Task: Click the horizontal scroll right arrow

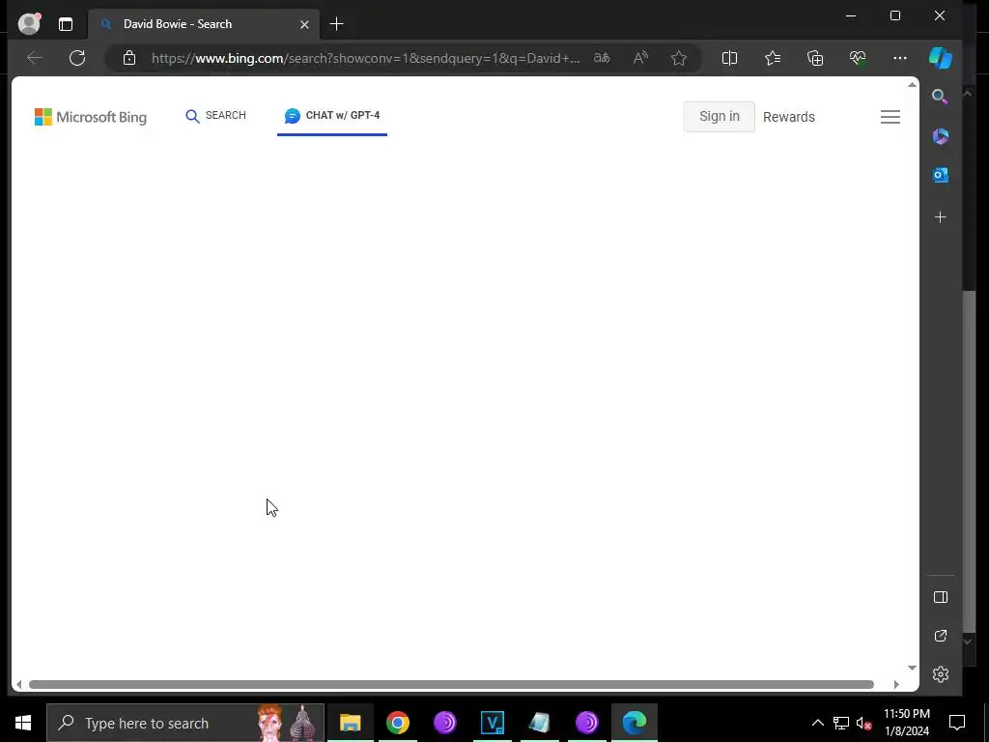Action: click(896, 685)
